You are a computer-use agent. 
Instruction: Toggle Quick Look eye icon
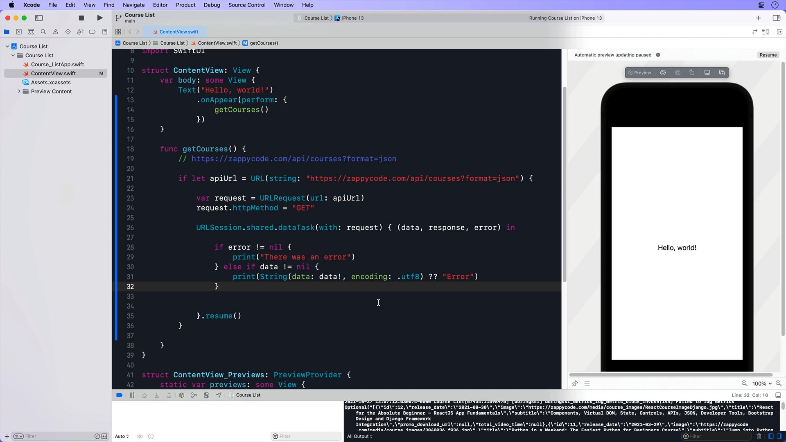140,437
